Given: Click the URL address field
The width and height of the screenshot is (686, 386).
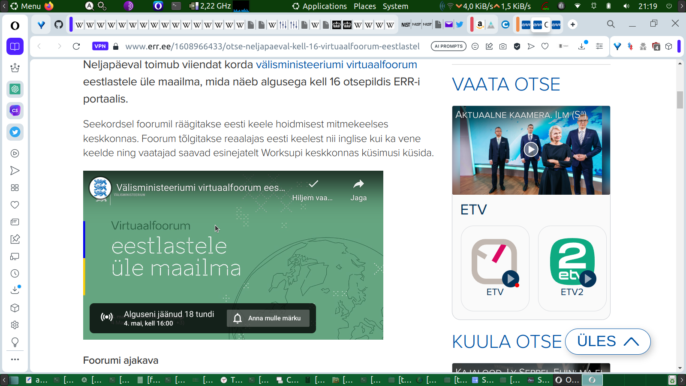Looking at the screenshot, I should point(272,46).
